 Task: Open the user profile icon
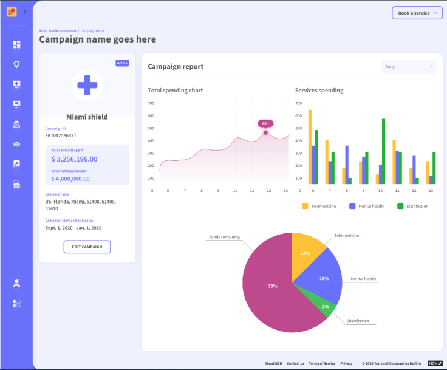[x=16, y=283]
